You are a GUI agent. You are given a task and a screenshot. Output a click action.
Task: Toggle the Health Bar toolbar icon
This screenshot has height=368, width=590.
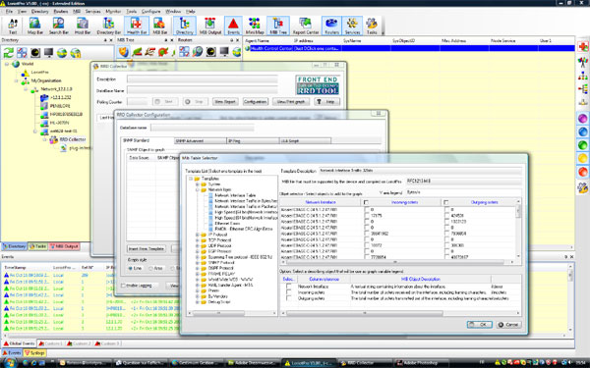pyautogui.click(x=137, y=26)
